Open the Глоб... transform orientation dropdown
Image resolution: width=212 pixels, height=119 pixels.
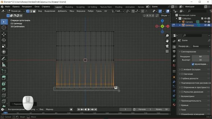[118, 11]
